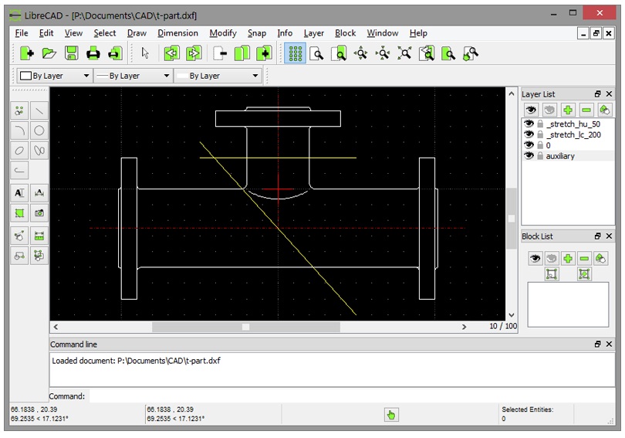Toggle lock on layer 0
The width and height of the screenshot is (625, 438).
tap(540, 145)
